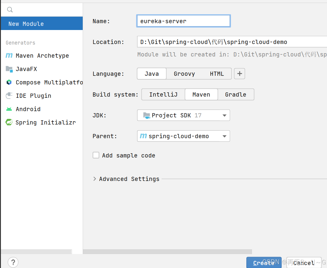327x268 pixels.
Task: Click the Name input field
Action: pyautogui.click(x=184, y=21)
